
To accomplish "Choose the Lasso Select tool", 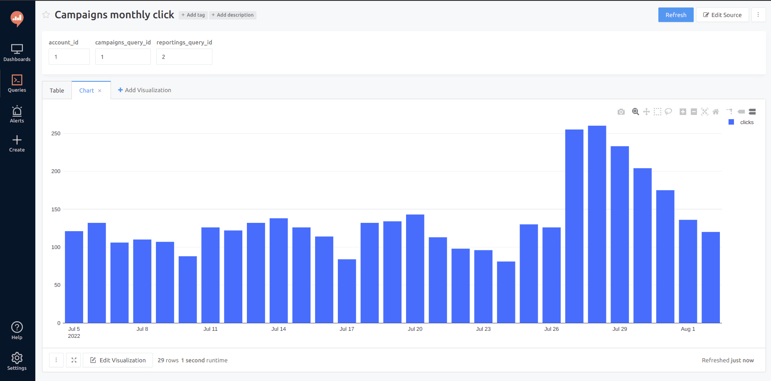I will coord(668,112).
